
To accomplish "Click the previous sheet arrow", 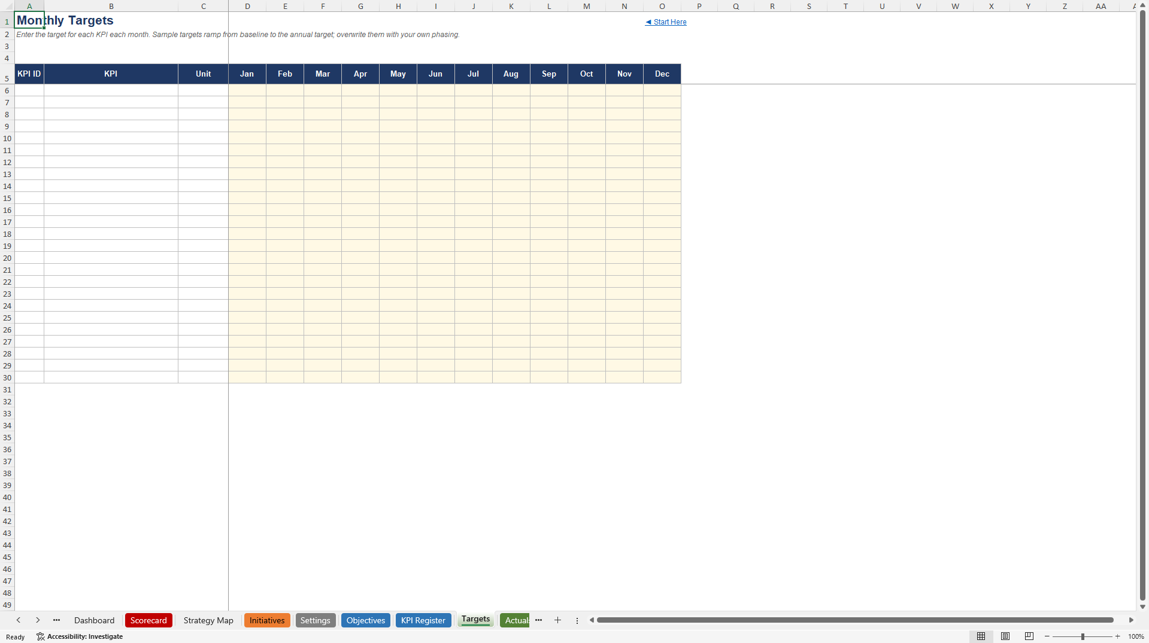I will coord(19,620).
